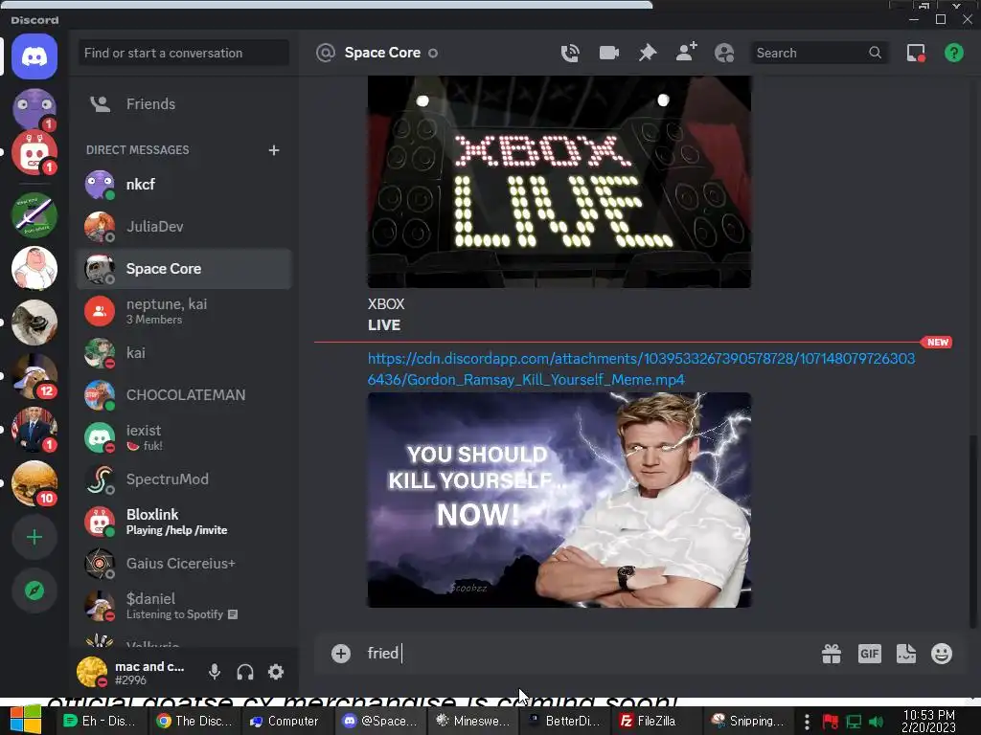Add friends to DM
Image resolution: width=981 pixels, height=735 pixels.
[x=686, y=53]
